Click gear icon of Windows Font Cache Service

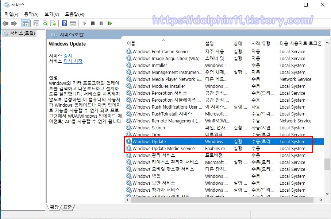tap(129, 51)
